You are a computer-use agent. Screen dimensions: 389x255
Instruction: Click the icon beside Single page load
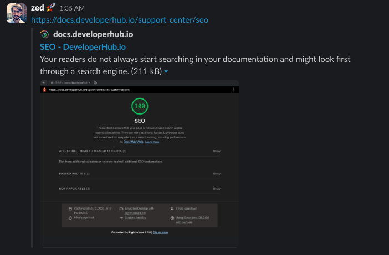(x=172, y=209)
